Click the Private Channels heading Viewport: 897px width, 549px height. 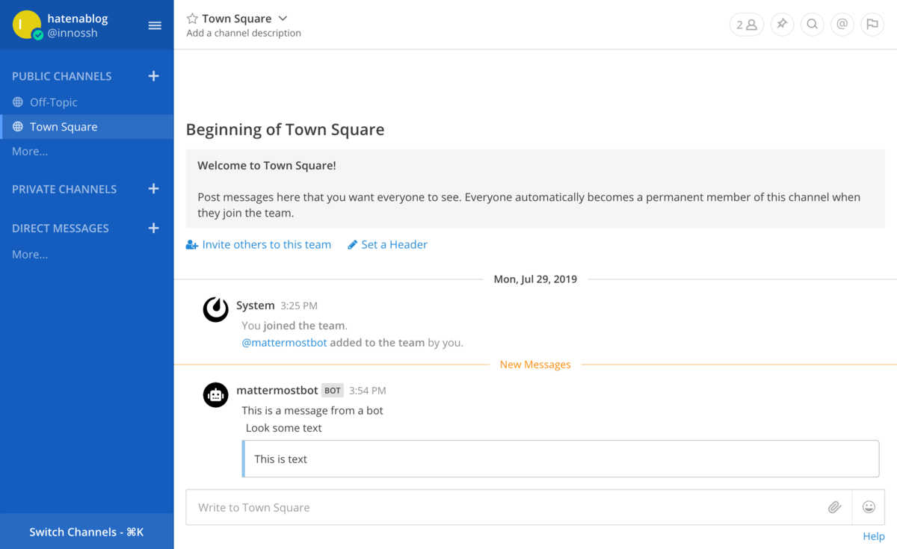point(64,189)
